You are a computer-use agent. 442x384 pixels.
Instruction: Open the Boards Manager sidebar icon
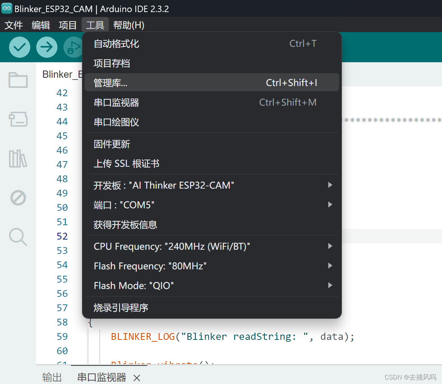click(18, 119)
